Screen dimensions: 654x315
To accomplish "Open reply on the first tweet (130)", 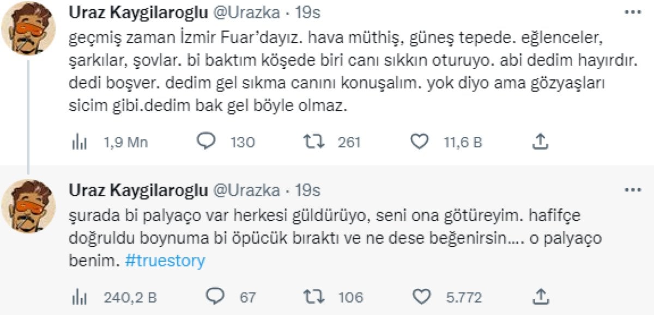I will coord(207,142).
